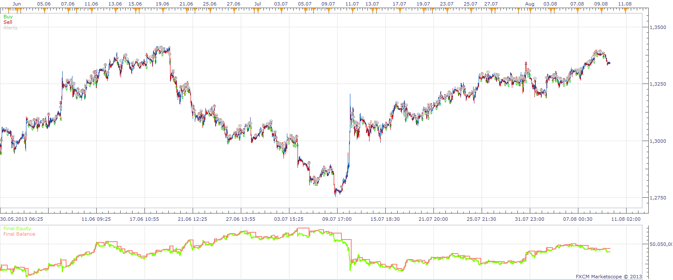
Task: Click the 27.06 13:55 timestamp
Action: coord(241,219)
